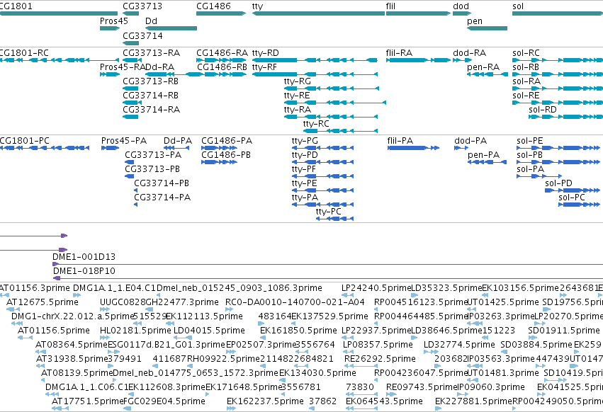Select the tty-RC transcript label

point(316,124)
